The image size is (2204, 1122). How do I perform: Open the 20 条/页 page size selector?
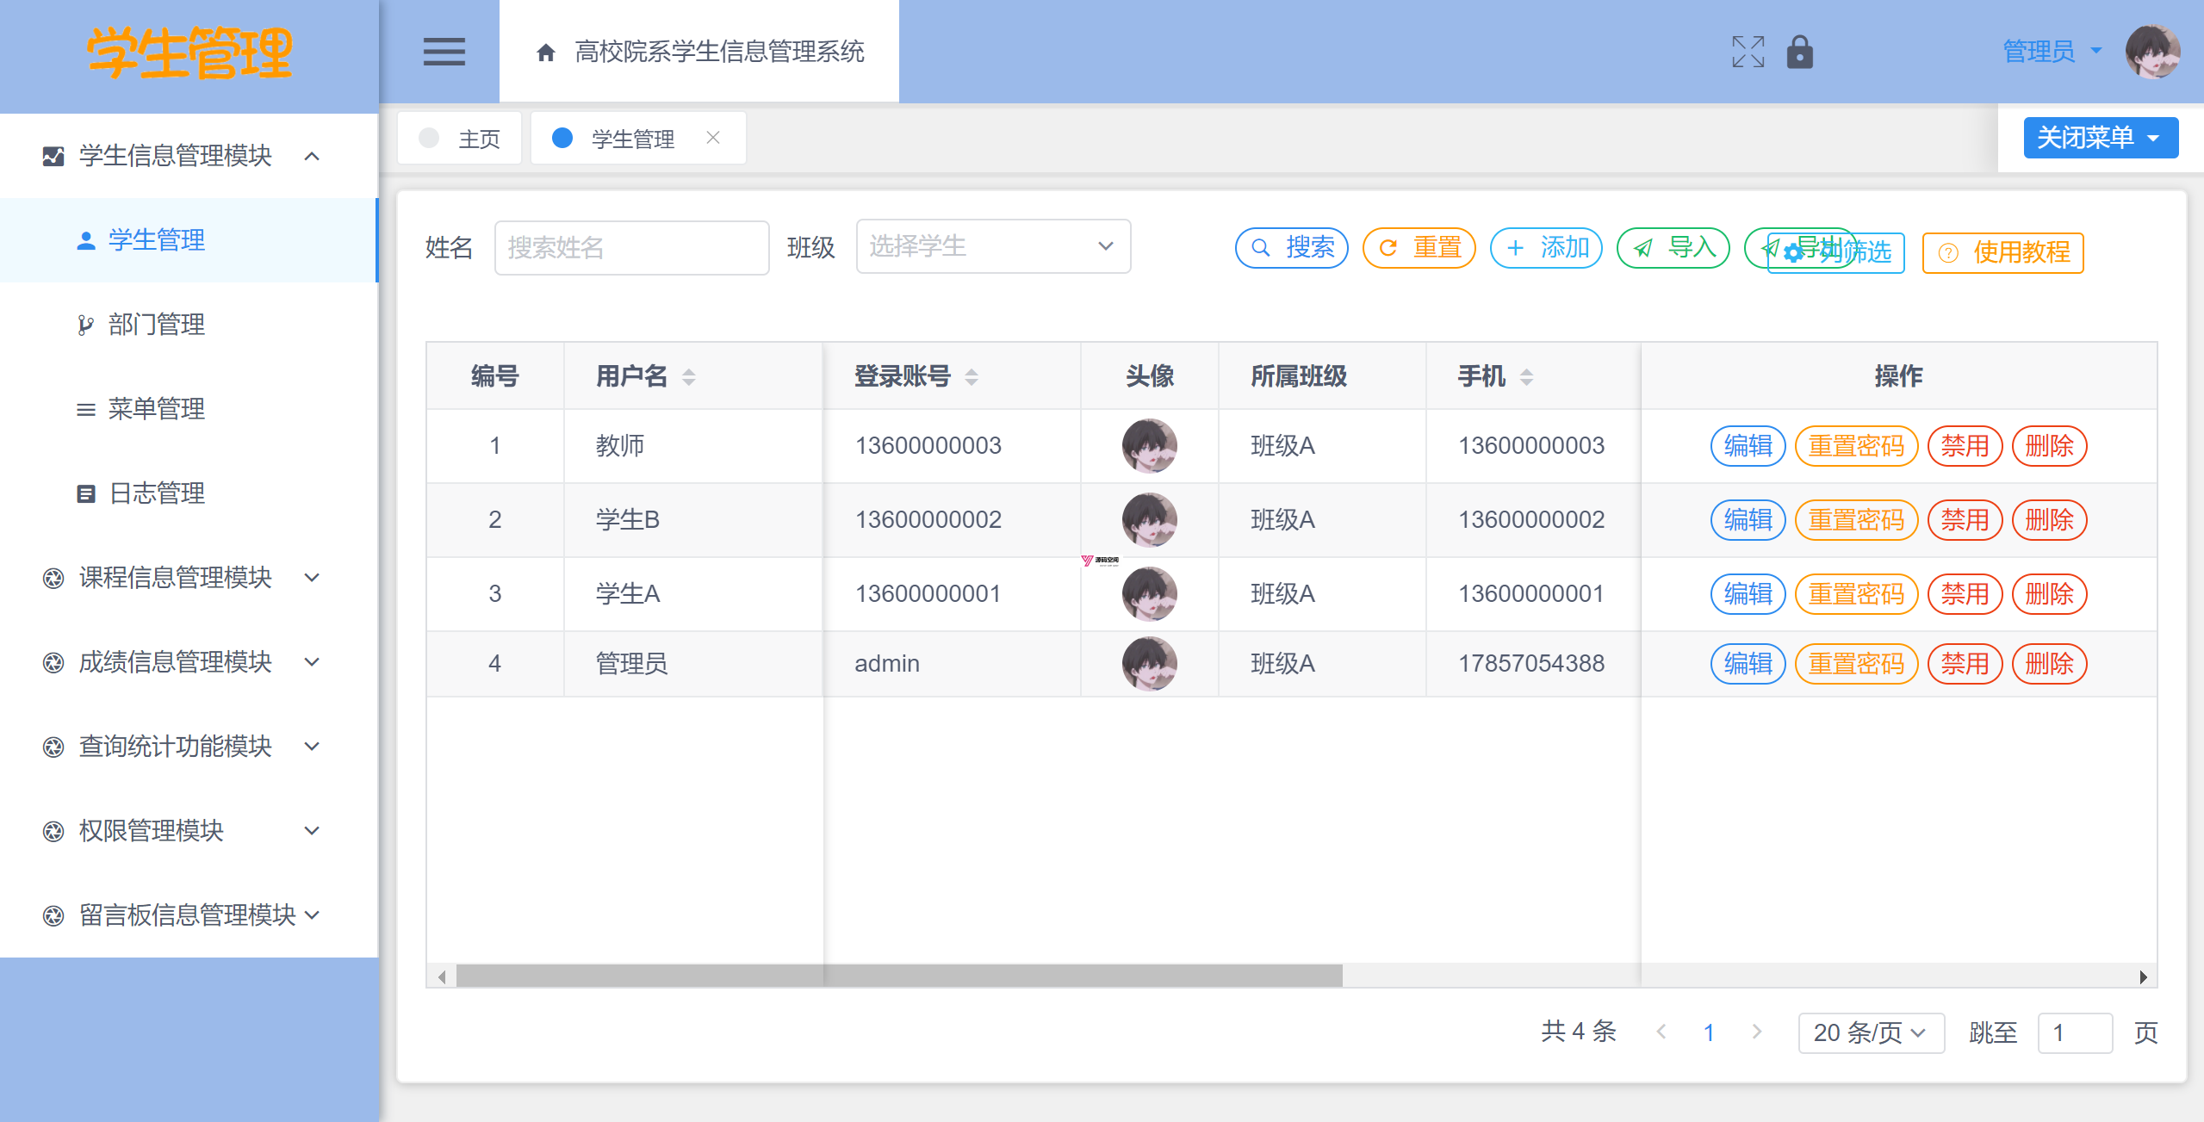(1870, 1032)
